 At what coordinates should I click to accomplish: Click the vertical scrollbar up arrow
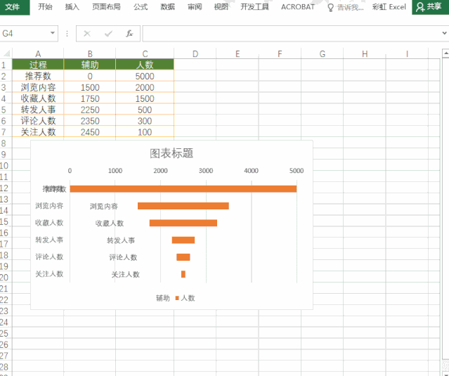pos(445,53)
